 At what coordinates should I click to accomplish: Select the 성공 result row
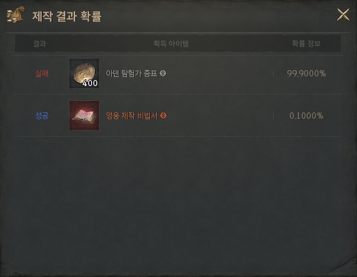tap(178, 116)
